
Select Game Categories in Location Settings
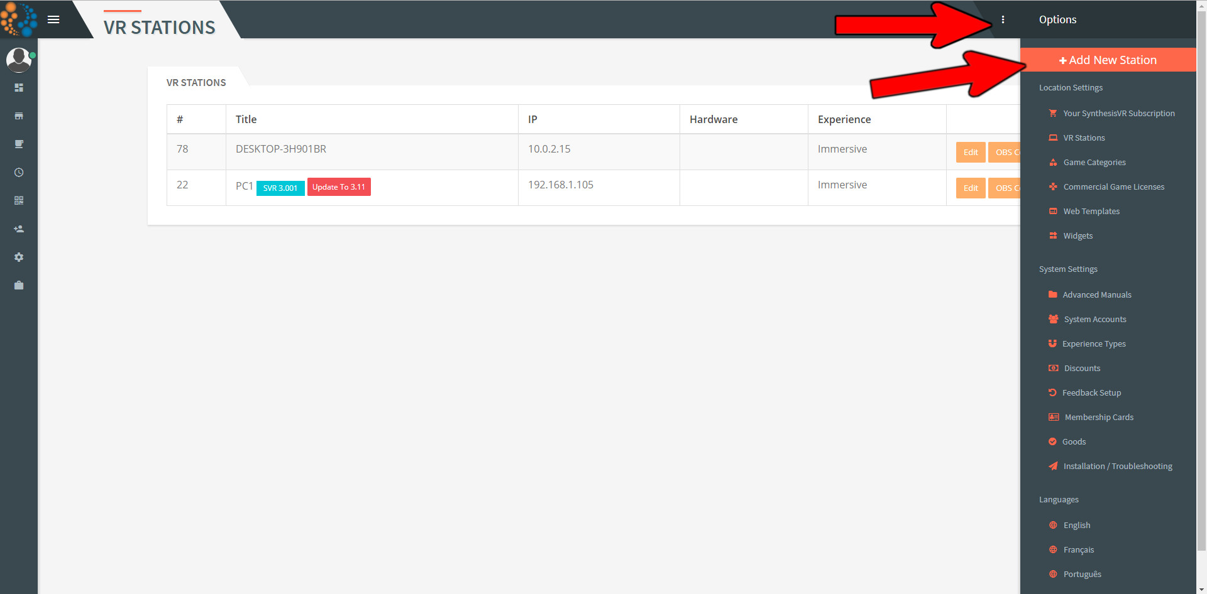point(1094,163)
